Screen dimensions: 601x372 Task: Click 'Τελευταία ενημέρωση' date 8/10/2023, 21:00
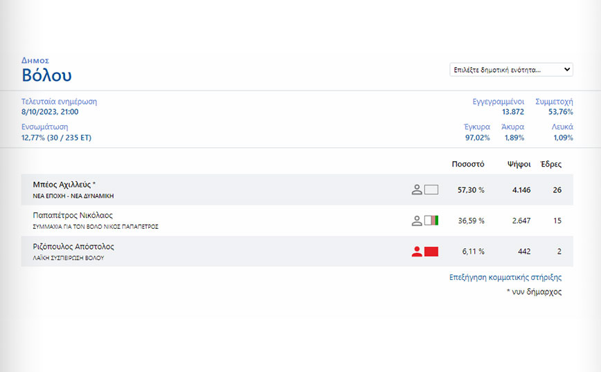point(50,111)
